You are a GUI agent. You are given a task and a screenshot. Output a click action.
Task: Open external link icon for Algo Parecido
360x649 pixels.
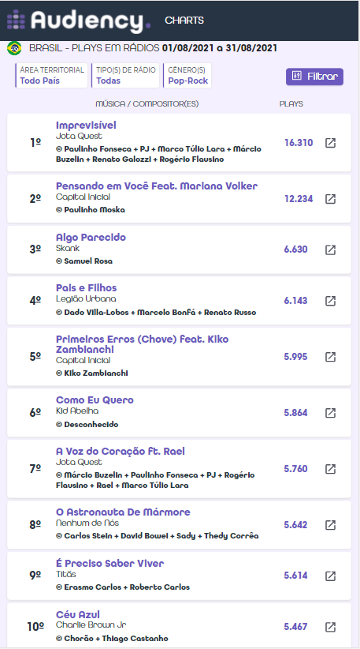click(x=330, y=249)
